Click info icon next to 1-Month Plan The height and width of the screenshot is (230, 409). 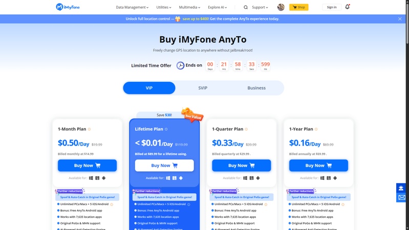(x=89, y=129)
